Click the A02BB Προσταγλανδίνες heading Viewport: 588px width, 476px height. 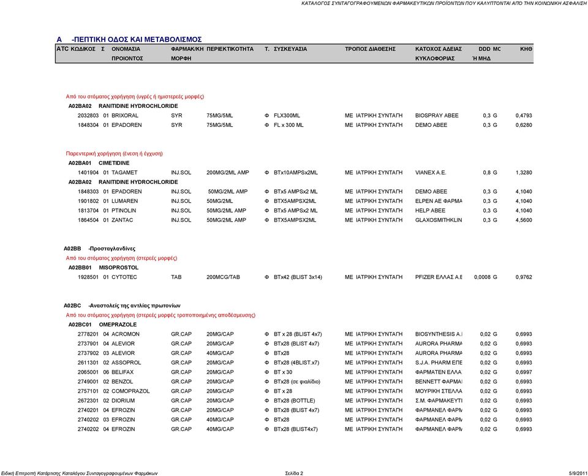99,249
